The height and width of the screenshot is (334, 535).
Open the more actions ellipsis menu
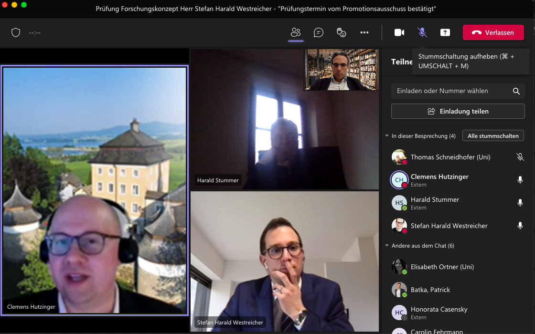pos(364,32)
